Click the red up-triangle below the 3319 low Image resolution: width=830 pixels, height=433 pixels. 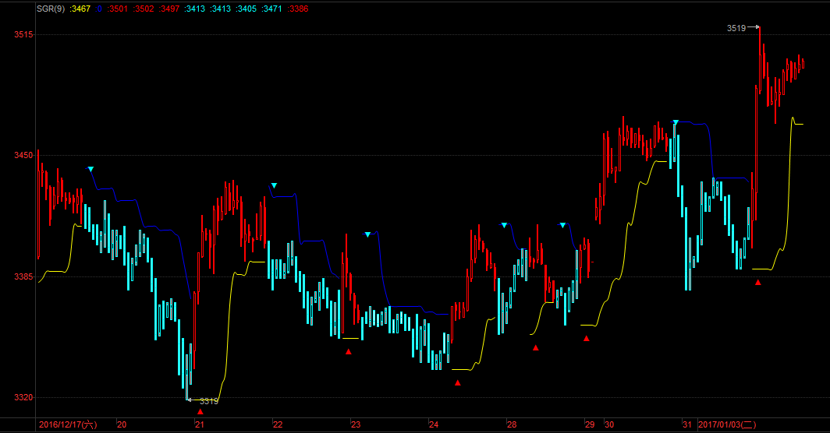pyautogui.click(x=200, y=411)
